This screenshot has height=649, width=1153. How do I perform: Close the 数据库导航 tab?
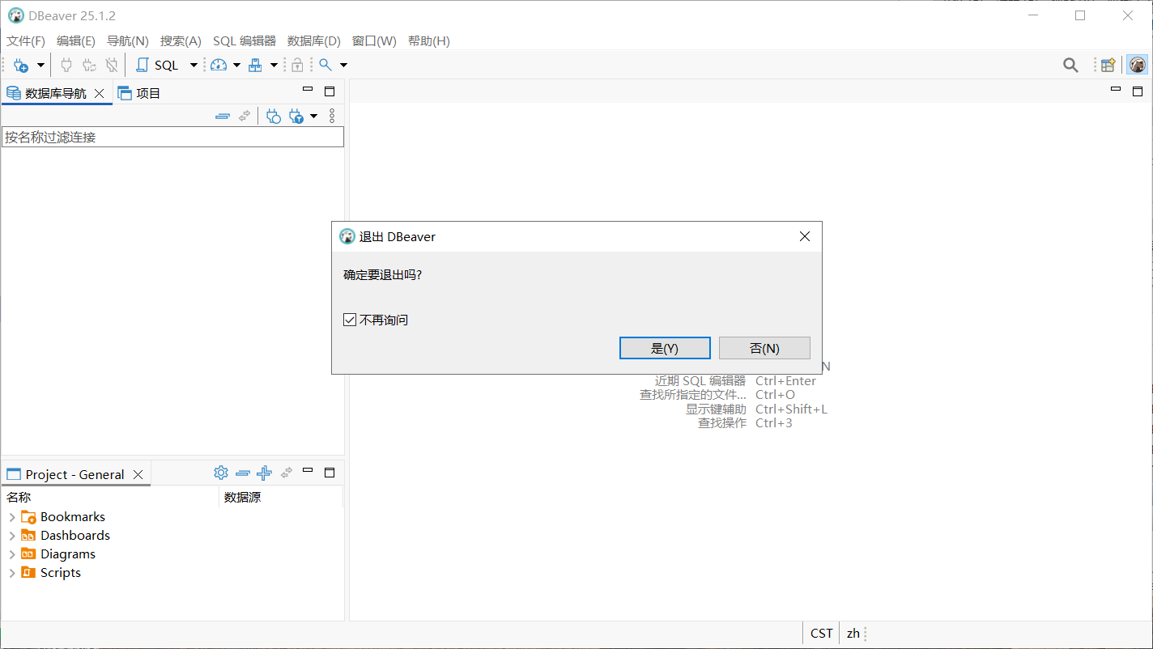(100, 94)
